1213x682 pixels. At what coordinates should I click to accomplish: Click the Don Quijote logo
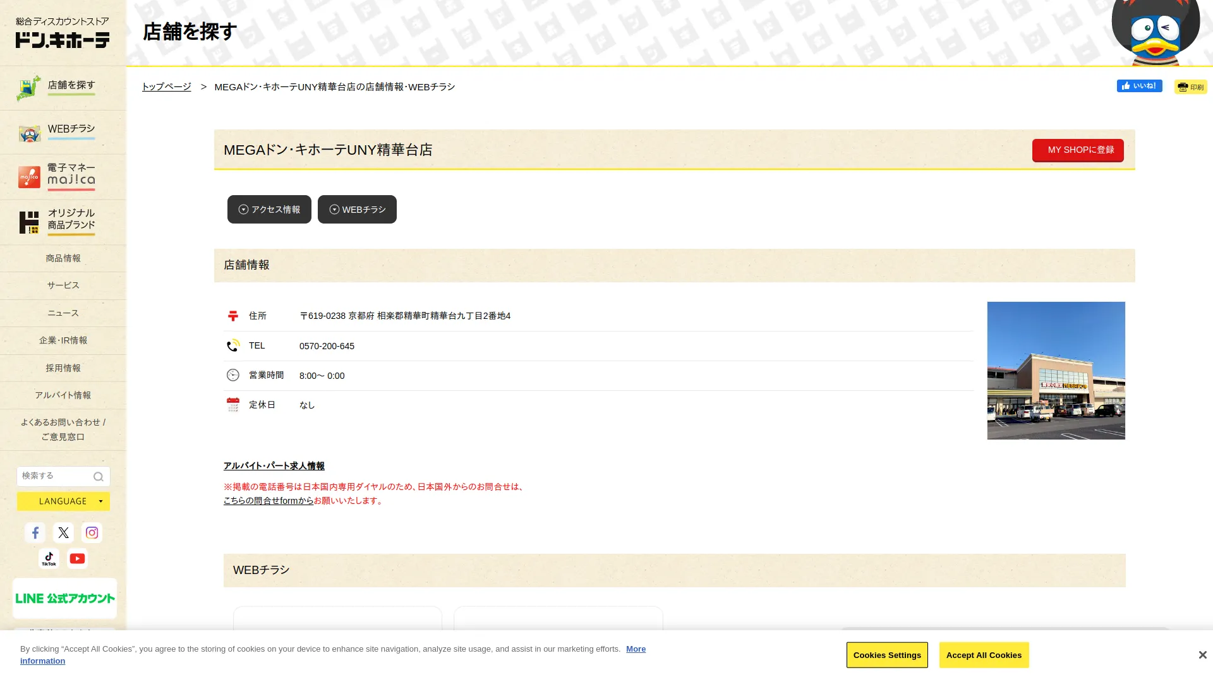(x=63, y=32)
